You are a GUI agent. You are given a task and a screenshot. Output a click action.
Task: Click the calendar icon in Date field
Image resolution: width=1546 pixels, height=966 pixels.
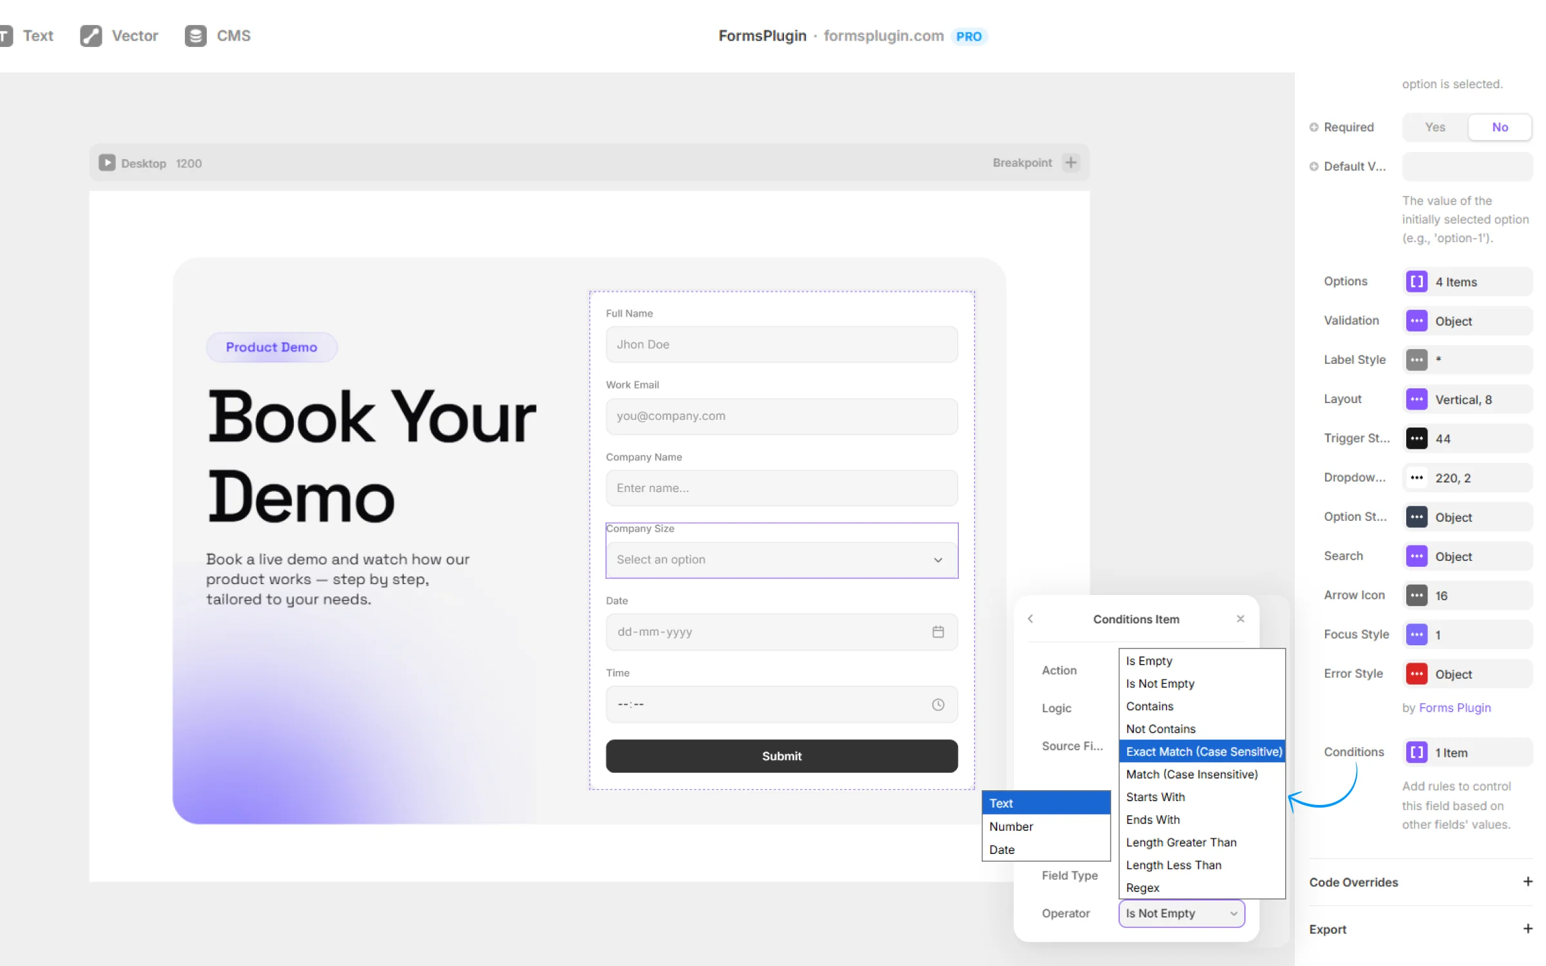tap(938, 632)
